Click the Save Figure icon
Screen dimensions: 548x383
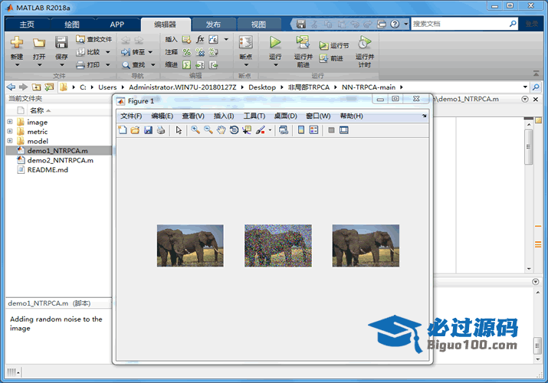148,130
